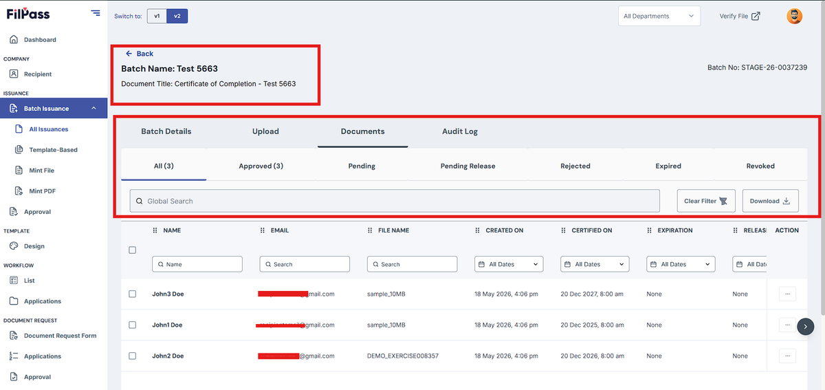Click the CREATED ON column drag handle

click(x=478, y=230)
